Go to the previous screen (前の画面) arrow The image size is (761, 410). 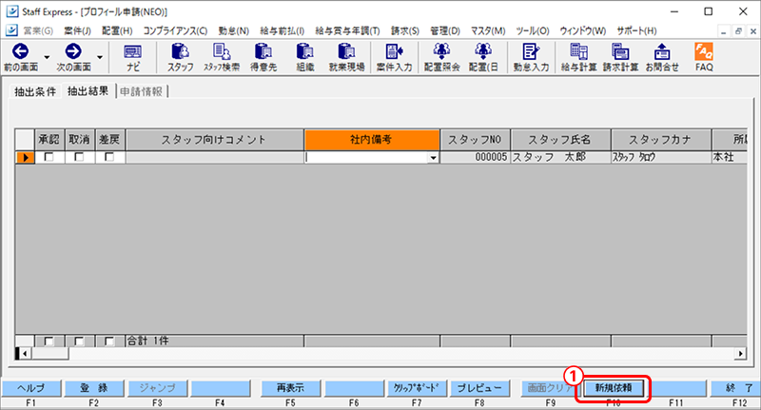[20, 51]
